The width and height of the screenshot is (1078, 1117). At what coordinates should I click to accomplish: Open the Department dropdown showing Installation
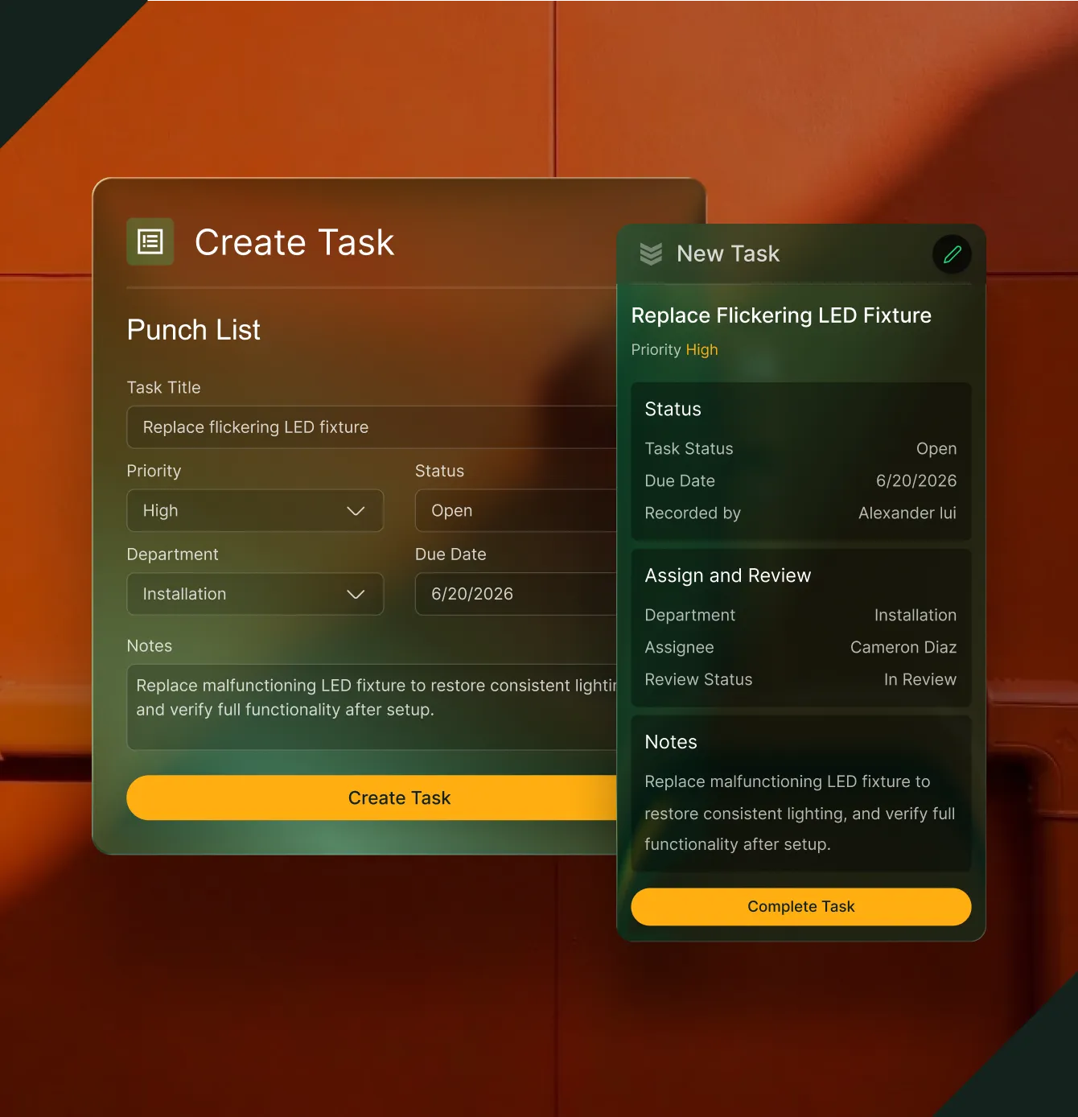255,594
